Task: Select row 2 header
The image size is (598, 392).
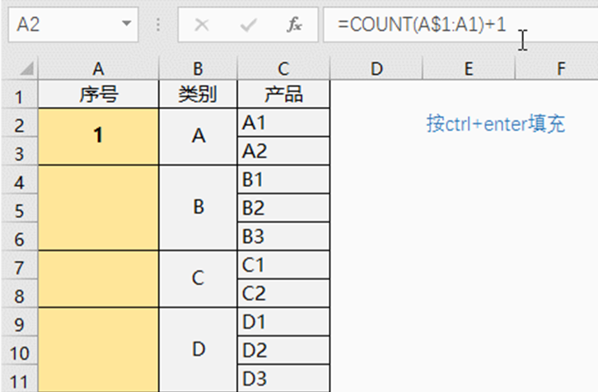Action: (x=20, y=123)
